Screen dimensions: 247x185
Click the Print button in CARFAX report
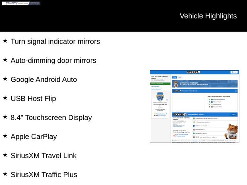(234, 72)
